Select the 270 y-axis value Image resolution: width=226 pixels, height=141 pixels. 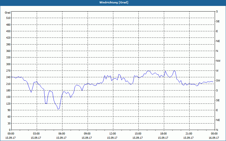8,71
